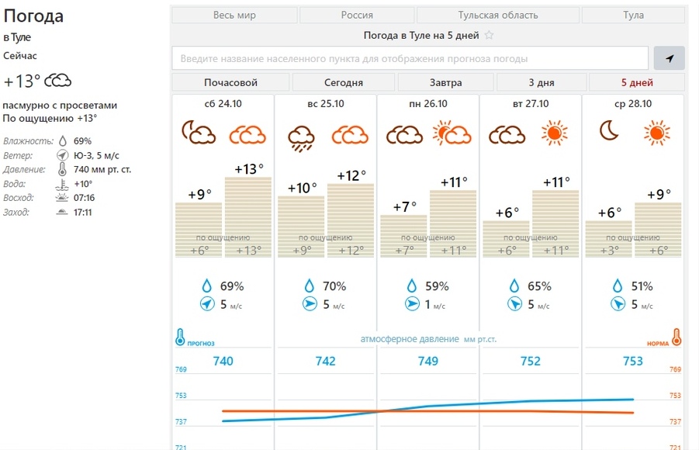Click the wind direction icon for Monday 26.10

pyautogui.click(x=412, y=304)
